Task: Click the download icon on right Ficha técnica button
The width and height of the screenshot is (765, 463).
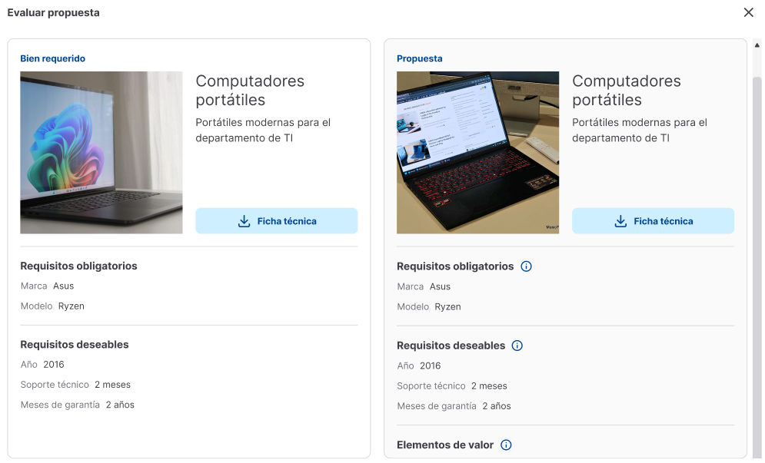Action: point(620,220)
